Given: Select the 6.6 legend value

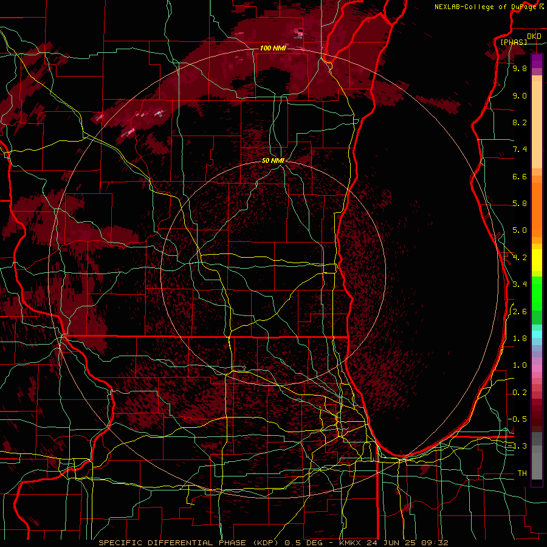Looking at the screenshot, I should pos(520,176).
